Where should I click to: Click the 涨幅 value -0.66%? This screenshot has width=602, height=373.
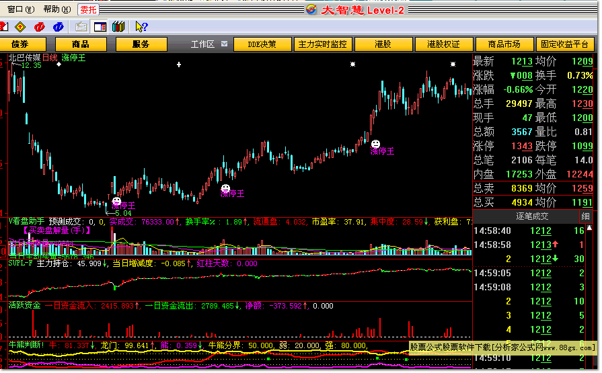[x=518, y=89]
